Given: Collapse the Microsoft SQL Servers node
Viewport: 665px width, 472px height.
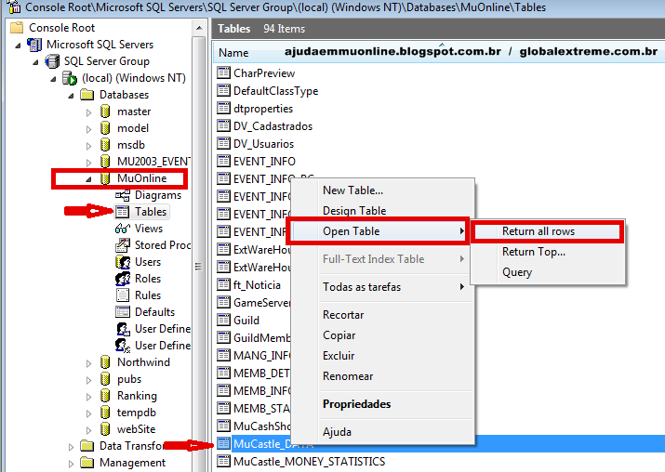Looking at the screenshot, I should click(18, 46).
